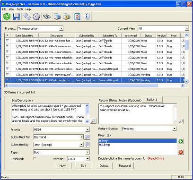
Task: Open the Tools menu
Action: point(20,9)
